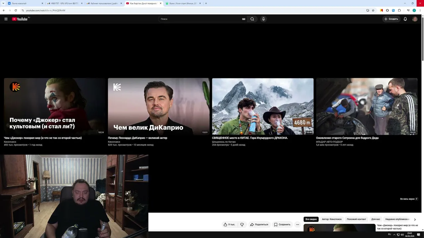This screenshot has height=238, width=424.
Task: Switch to the #881757 VPS kvm tab
Action: click(x=65, y=3)
